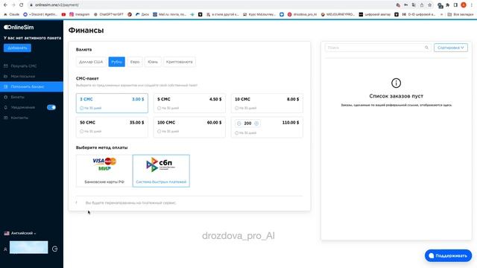Click the Контакты sidebar icon
The height and width of the screenshot is (268, 477).
(x=6, y=118)
